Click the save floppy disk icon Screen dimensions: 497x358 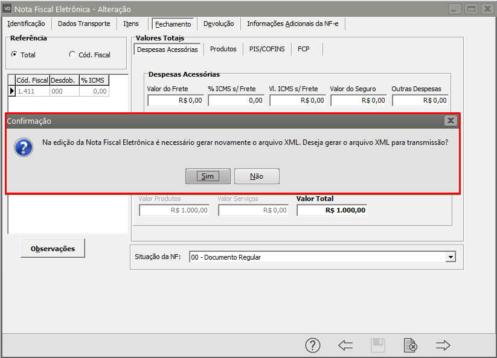tap(378, 345)
